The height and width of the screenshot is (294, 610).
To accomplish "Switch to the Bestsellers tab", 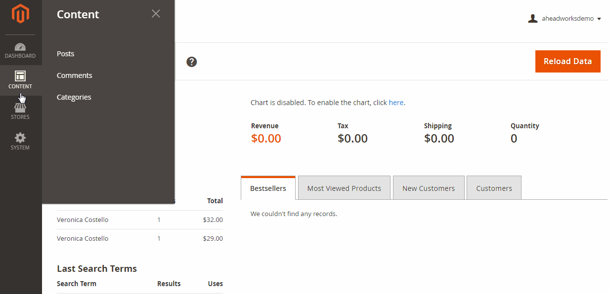I will pos(268,188).
